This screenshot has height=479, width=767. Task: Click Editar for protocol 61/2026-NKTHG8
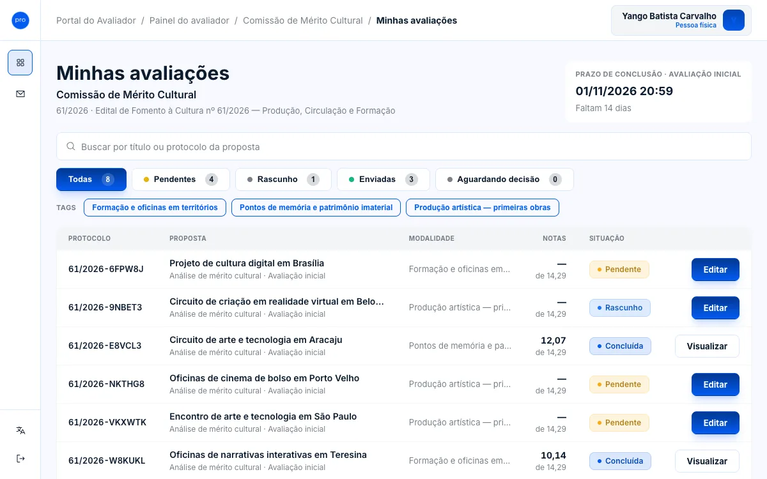(715, 384)
